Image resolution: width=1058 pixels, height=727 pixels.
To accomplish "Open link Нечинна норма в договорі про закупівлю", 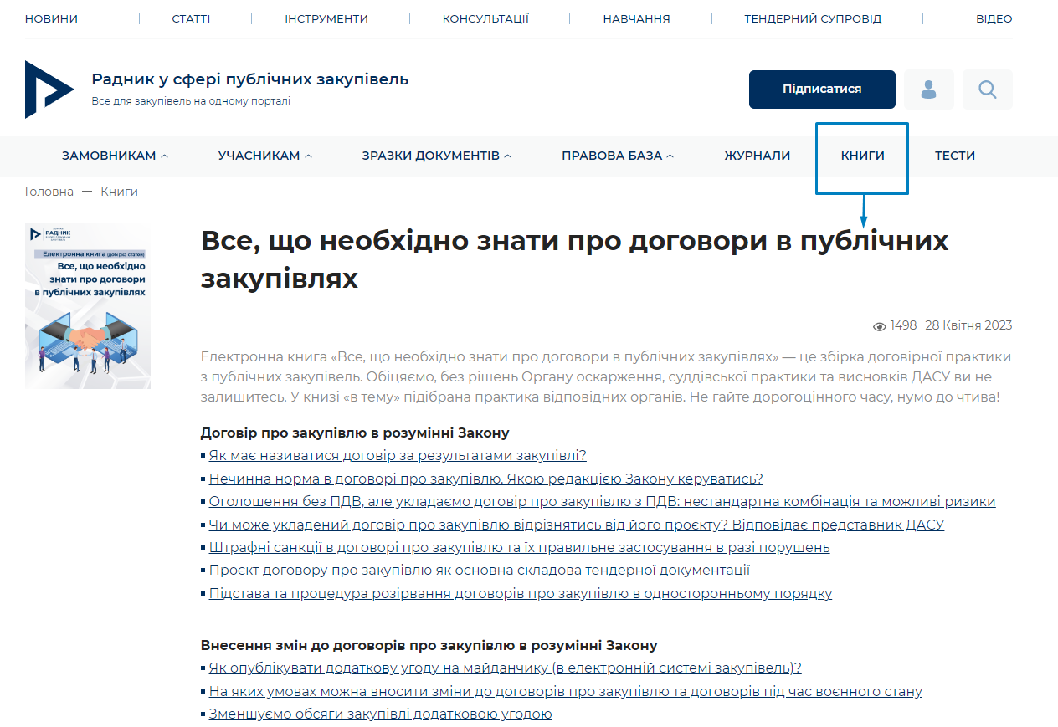I will [x=485, y=479].
